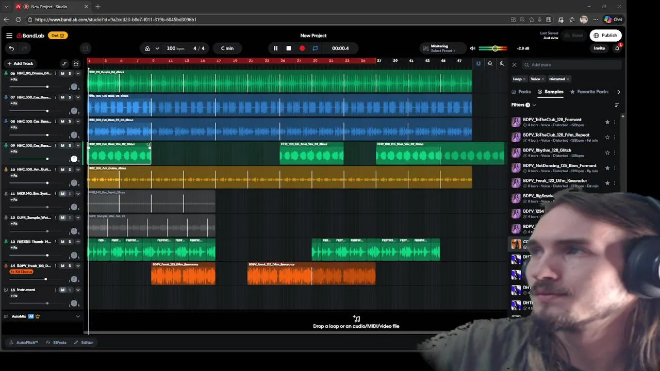
Task: Select BDPV_Freak_123_D#m_Resonator sample text
Action: coord(555,181)
